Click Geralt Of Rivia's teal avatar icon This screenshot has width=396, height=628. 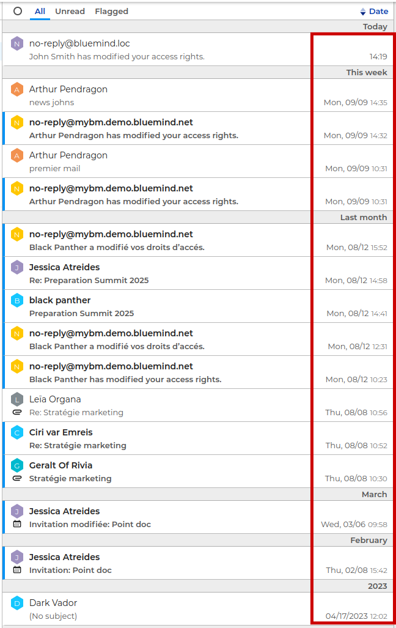click(17, 465)
